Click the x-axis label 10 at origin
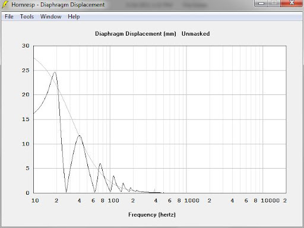 [35, 201]
